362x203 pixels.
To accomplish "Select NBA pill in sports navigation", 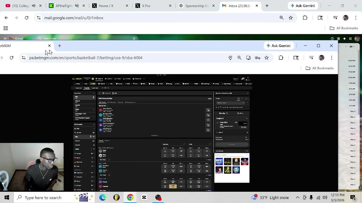I will pyautogui.click(x=93, y=84).
